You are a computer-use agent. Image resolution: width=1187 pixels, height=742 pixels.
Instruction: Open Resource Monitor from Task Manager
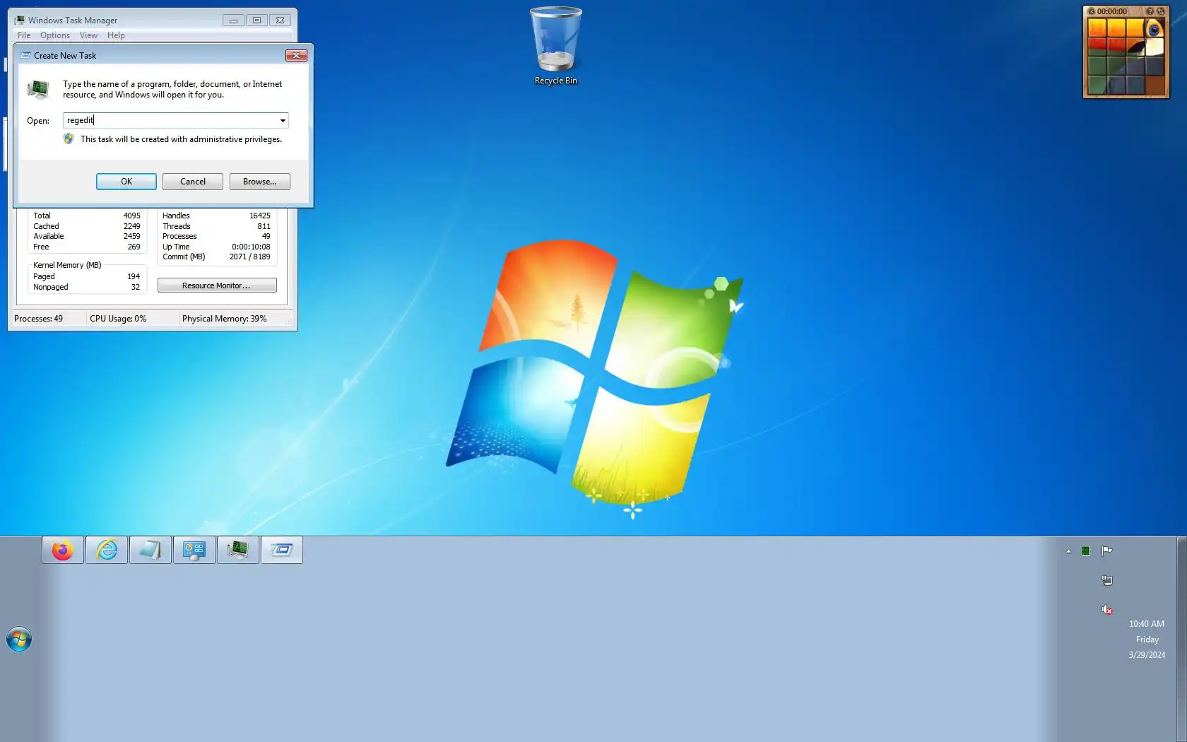coord(217,285)
